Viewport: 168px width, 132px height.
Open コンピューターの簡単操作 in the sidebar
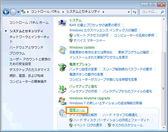pyautogui.click(x=28, y=81)
